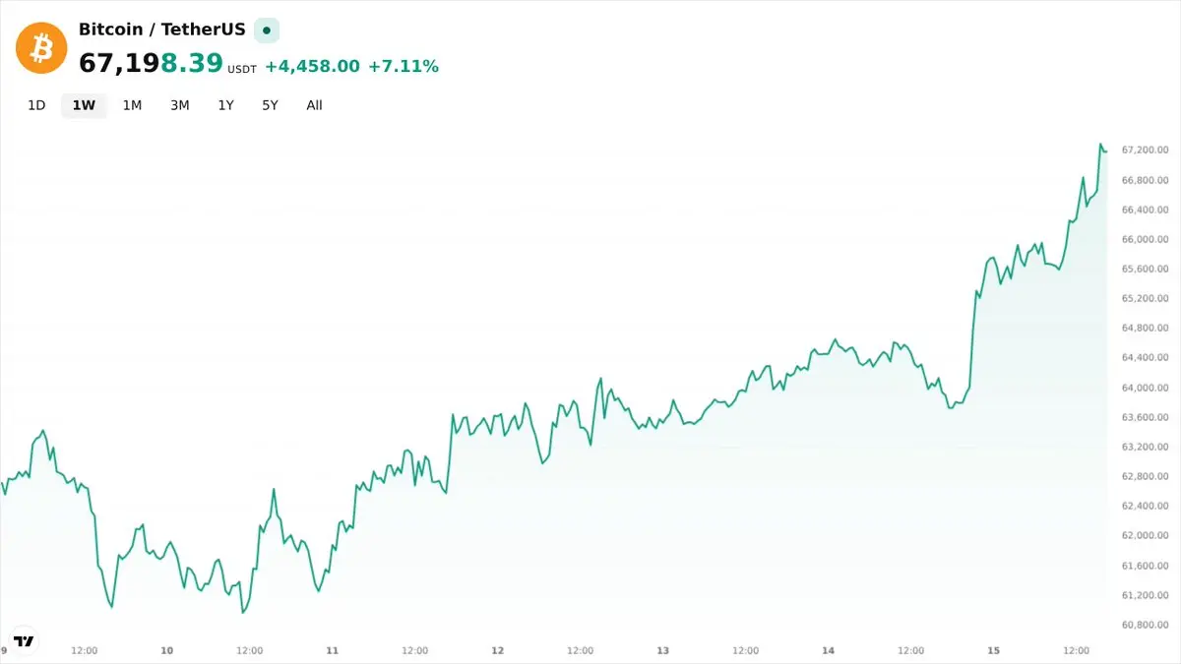The height and width of the screenshot is (664, 1181).
Task: Click the green market status dot icon
Action: [x=267, y=30]
